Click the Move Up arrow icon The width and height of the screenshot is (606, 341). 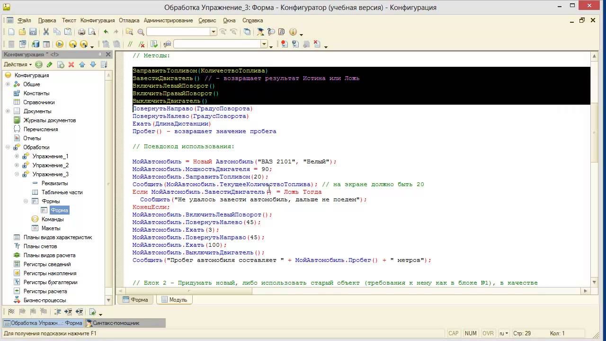point(82,64)
